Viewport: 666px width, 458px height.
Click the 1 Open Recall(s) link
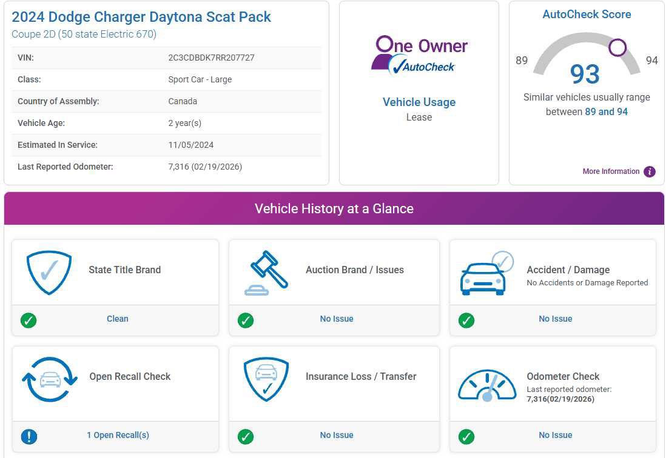pos(117,436)
